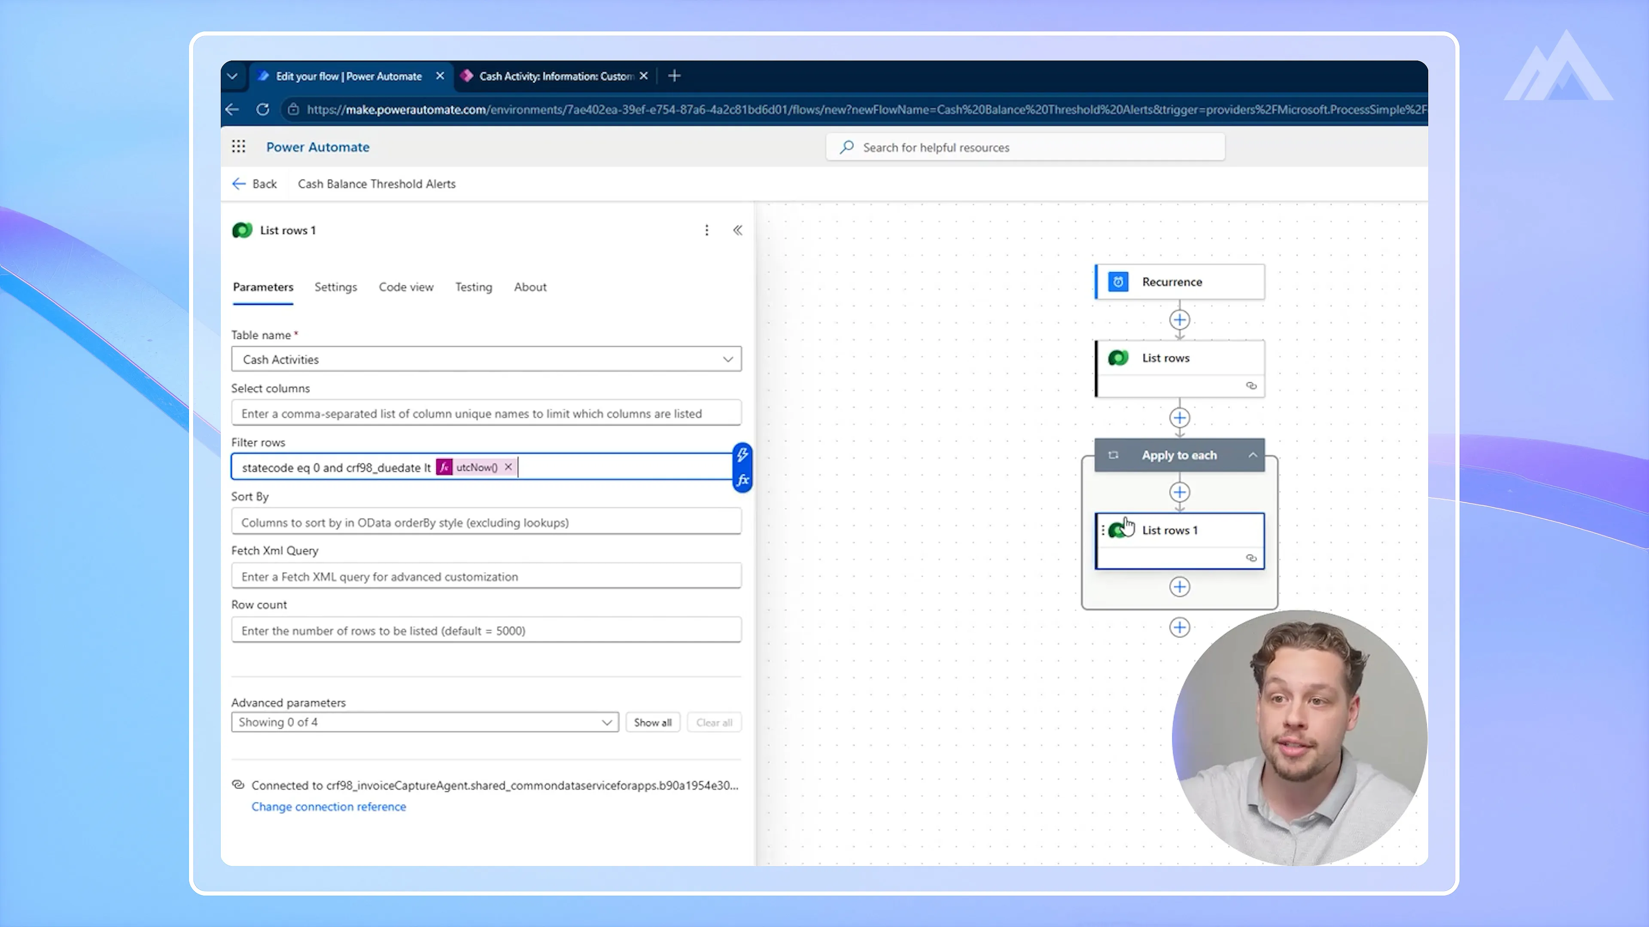This screenshot has height=927, width=1649.
Task: Open the Testing tab
Action: pyautogui.click(x=474, y=287)
